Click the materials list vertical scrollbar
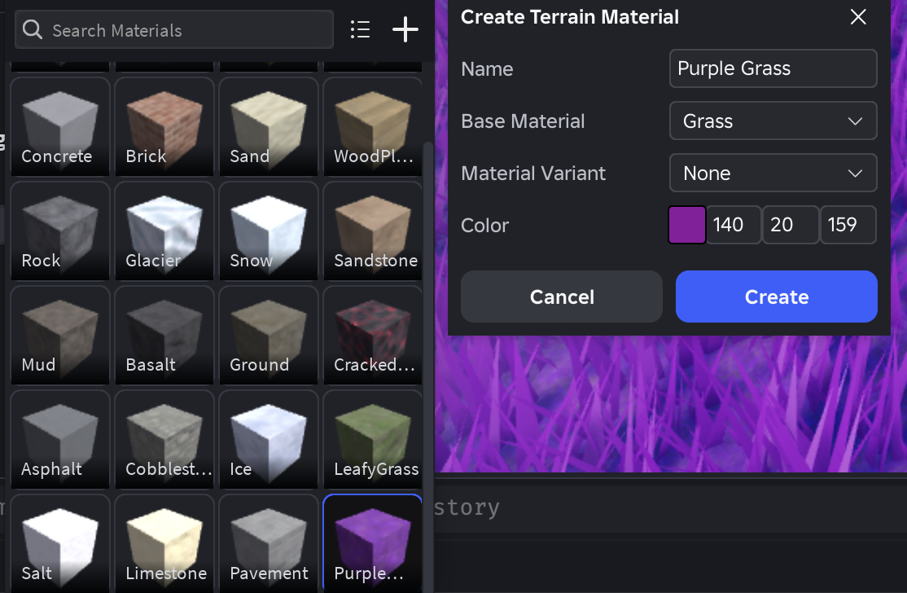 428,367
